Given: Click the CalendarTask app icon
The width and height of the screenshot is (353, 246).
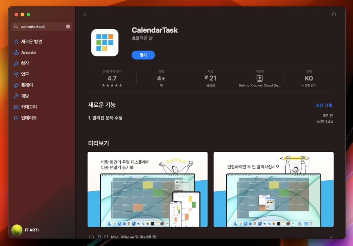Looking at the screenshot, I should coord(105,42).
